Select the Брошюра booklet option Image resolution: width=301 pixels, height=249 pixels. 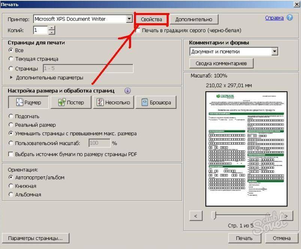click(156, 102)
